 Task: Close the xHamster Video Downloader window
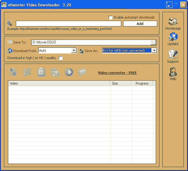(x=183, y=5)
